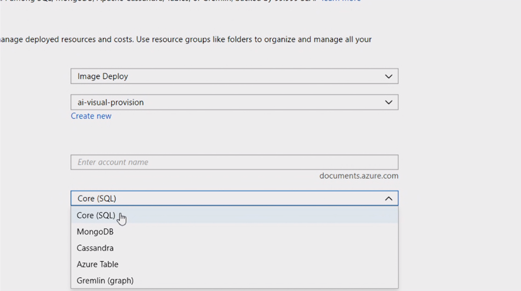Expand the ai-visual-provision resource group dropdown
Screen dimensions: 521x291
(234, 103)
